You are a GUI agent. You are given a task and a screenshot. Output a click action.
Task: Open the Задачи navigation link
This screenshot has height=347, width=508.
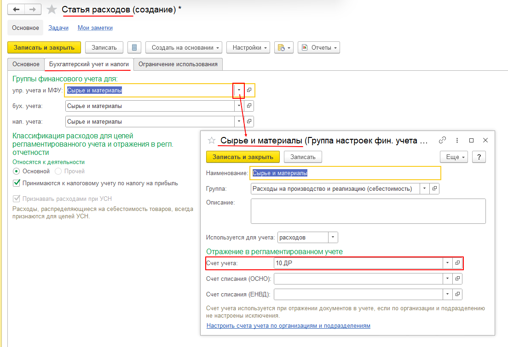58,28
